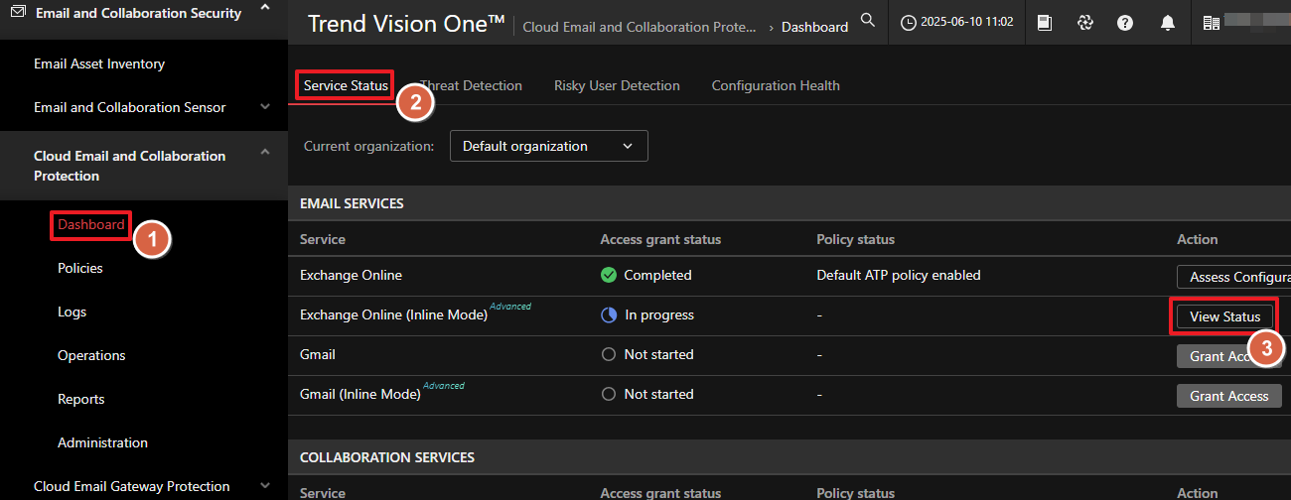Switch to the Configuration Health tab
Image resolution: width=1291 pixels, height=500 pixels.
pyautogui.click(x=775, y=85)
